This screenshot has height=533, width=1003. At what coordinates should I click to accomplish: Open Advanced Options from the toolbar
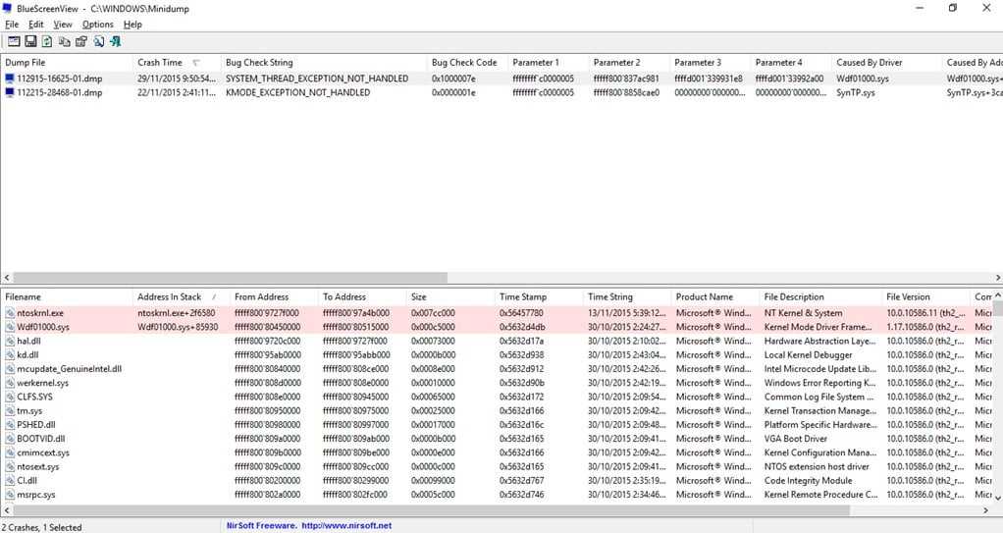click(14, 41)
